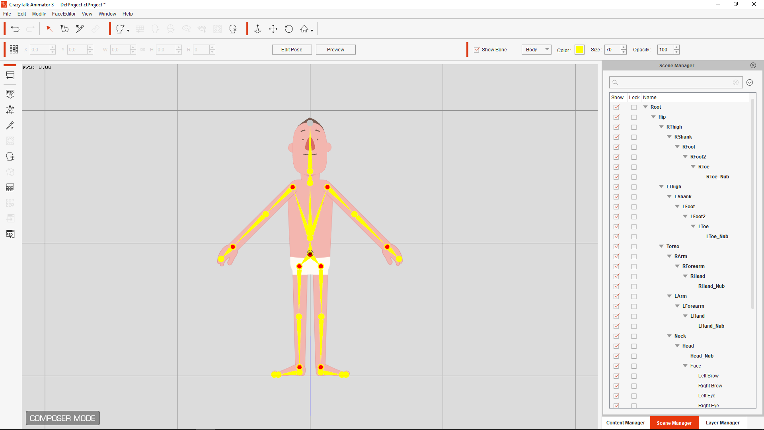
Task: Click the Opacity value input field
Action: click(665, 50)
